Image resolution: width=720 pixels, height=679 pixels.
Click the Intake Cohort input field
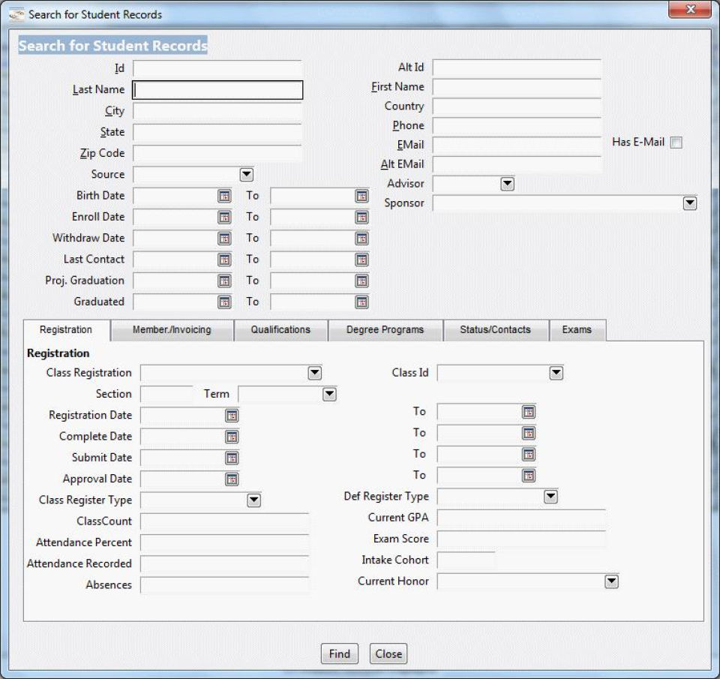tap(466, 560)
